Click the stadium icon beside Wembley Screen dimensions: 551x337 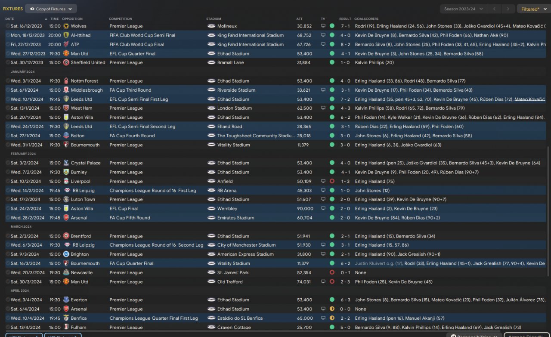(x=211, y=209)
